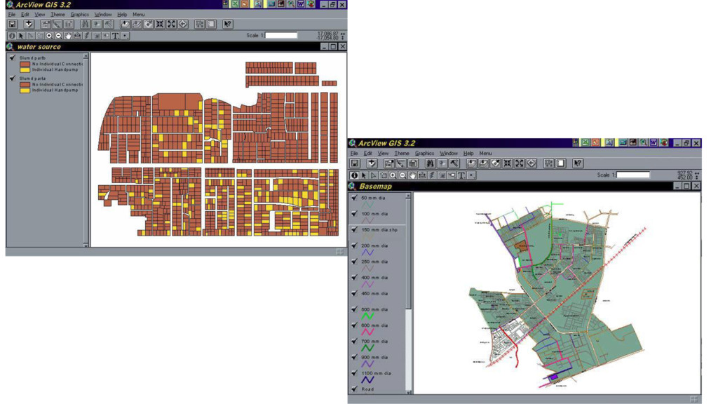Click the 700 mm dia theme label
Screen dimensions: 718x404
374,342
